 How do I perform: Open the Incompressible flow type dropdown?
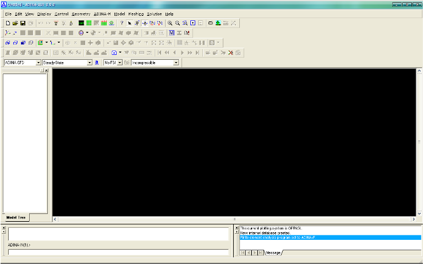pos(176,63)
